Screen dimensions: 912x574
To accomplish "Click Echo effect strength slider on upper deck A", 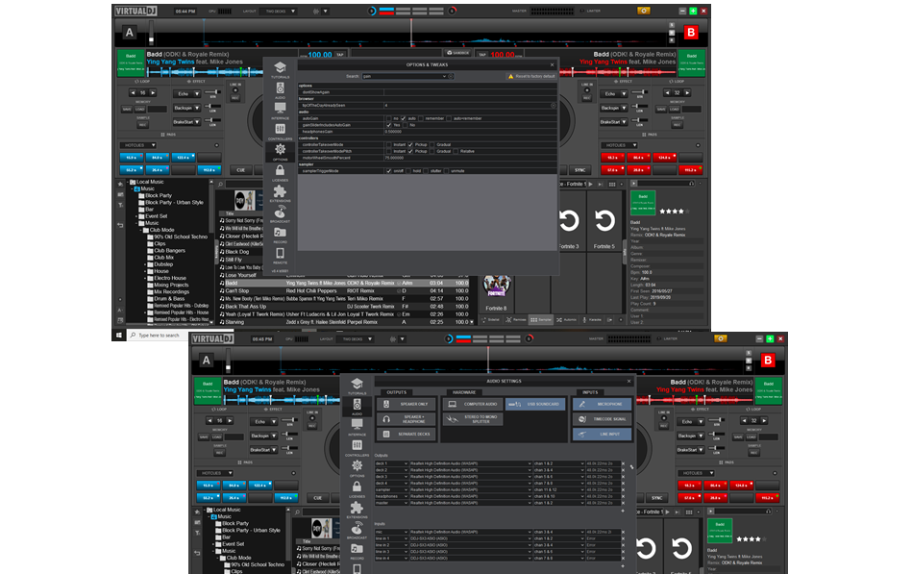I will click(214, 92).
